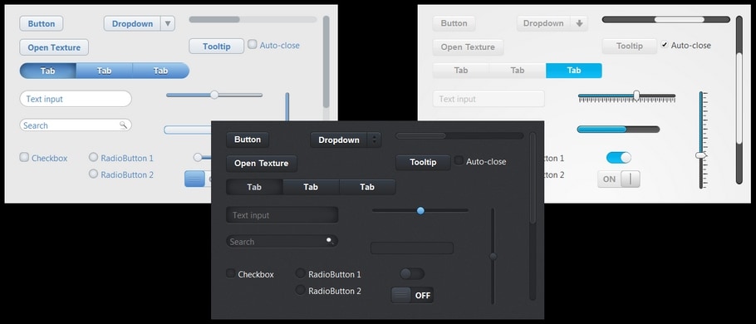Tick the Checkbox in dark theme panel
The image size is (756, 324).
[x=230, y=272]
